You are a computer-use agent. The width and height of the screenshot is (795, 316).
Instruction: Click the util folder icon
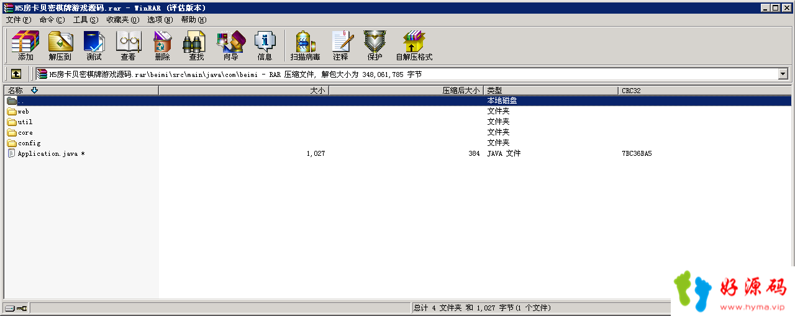[11, 122]
